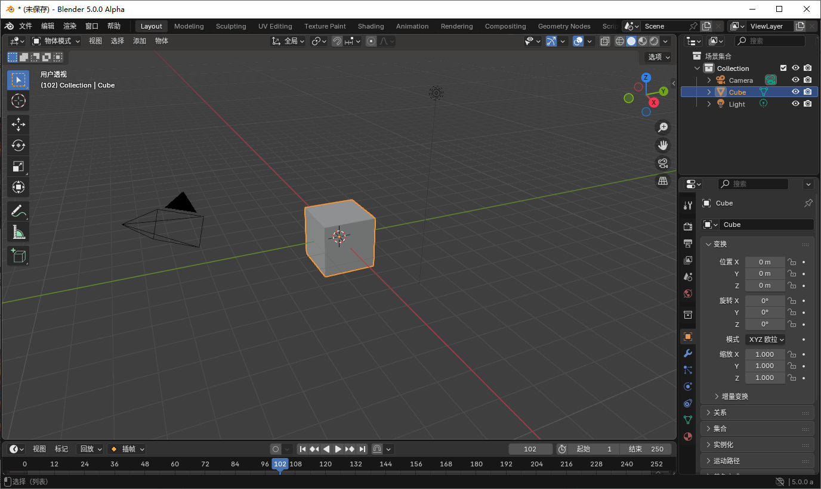
Task: Open the XYZ 欧拉 rotation mode dropdown
Action: pyautogui.click(x=765, y=340)
